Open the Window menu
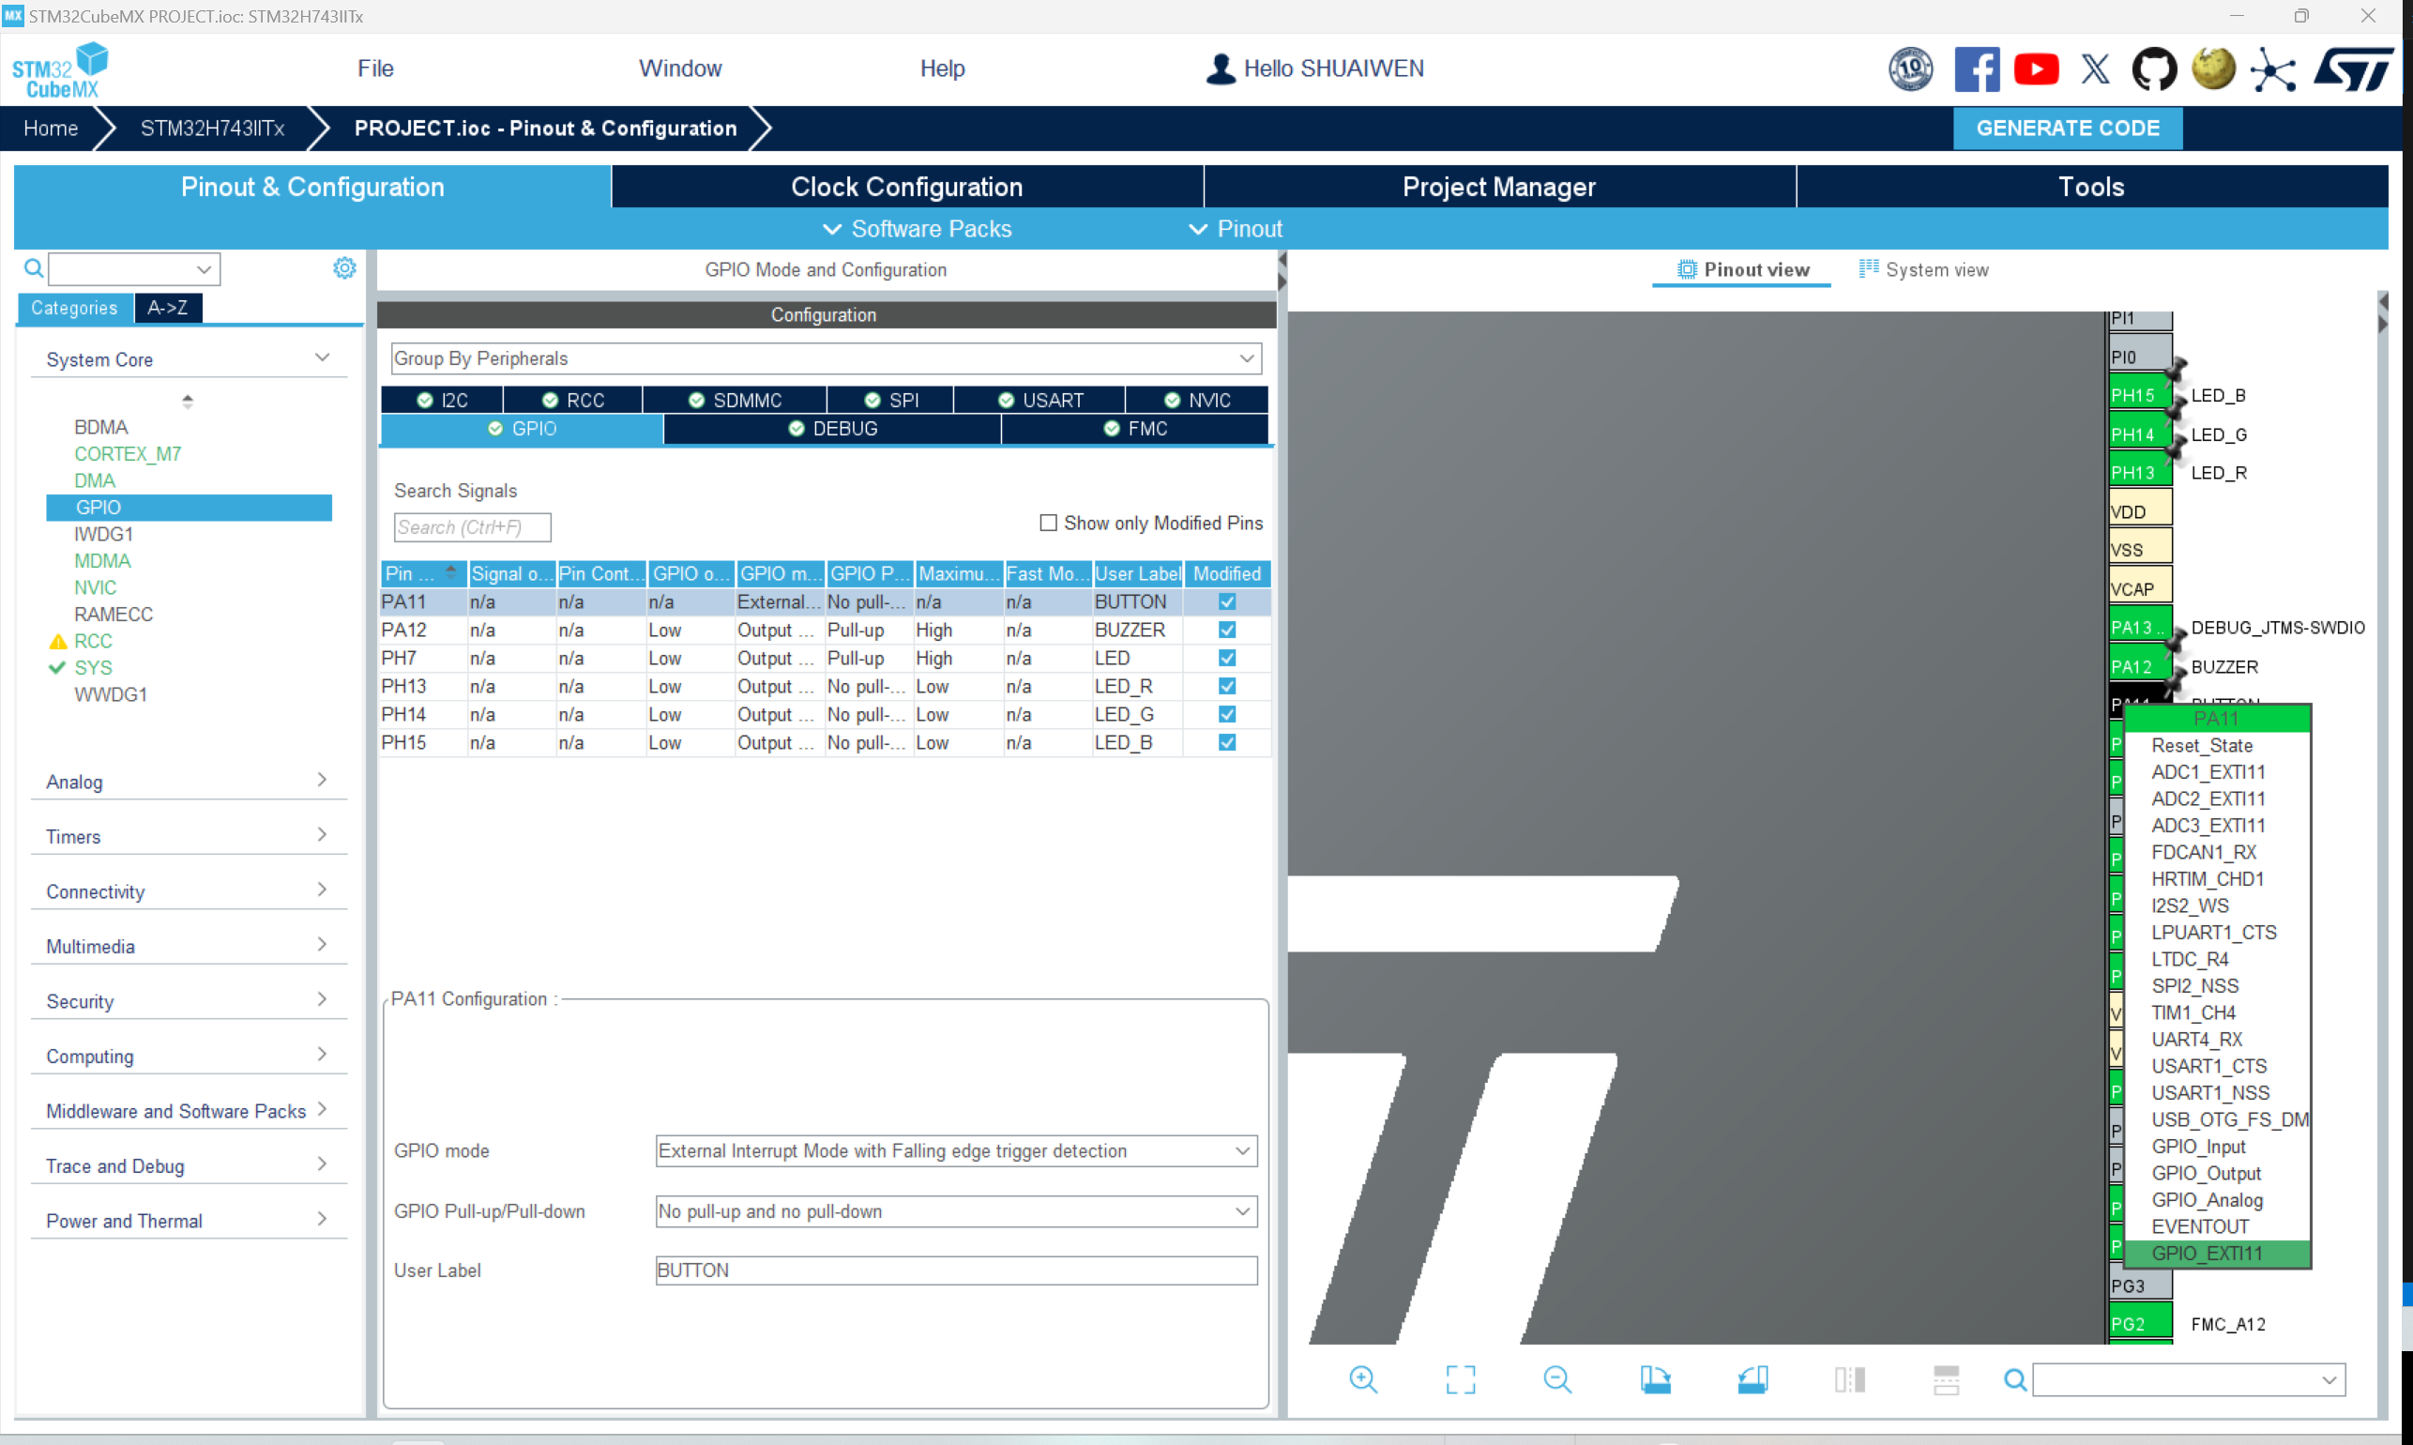2413x1445 pixels. pos(680,68)
